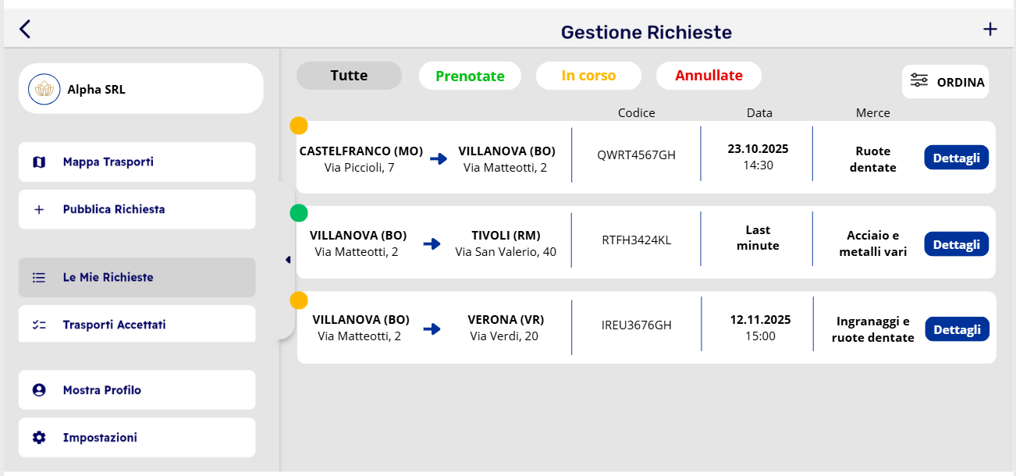View Dettagli for the Tivoli shipment
The height and width of the screenshot is (476, 1016).
pyautogui.click(x=956, y=244)
